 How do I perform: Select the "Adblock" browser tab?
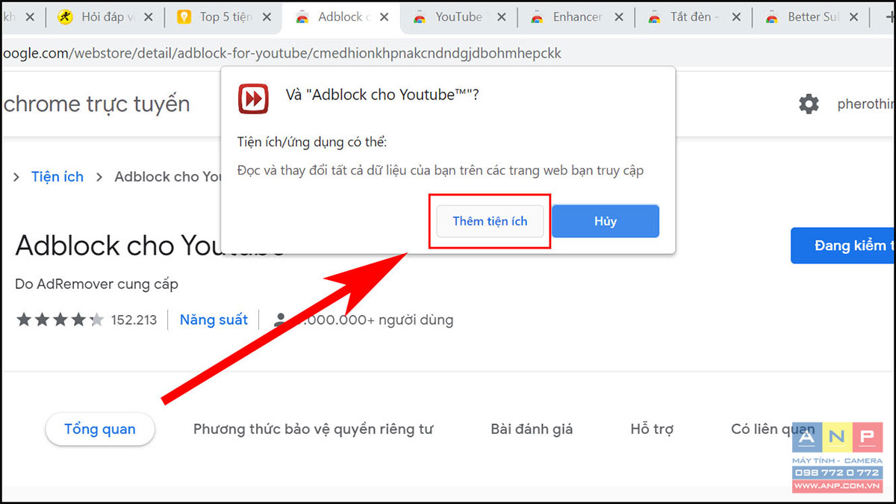click(x=341, y=17)
